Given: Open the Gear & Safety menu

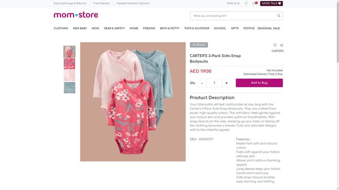Looking at the screenshot, I should pyautogui.click(x=114, y=28).
